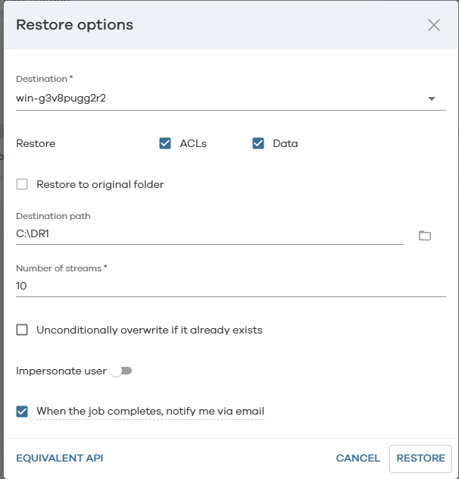Image resolution: width=459 pixels, height=479 pixels.
Task: Expand the Destination dropdown arrow
Action: 431,99
